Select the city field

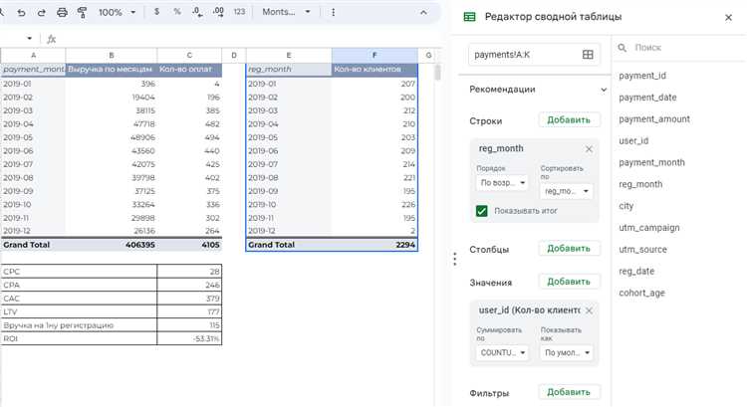click(x=626, y=206)
